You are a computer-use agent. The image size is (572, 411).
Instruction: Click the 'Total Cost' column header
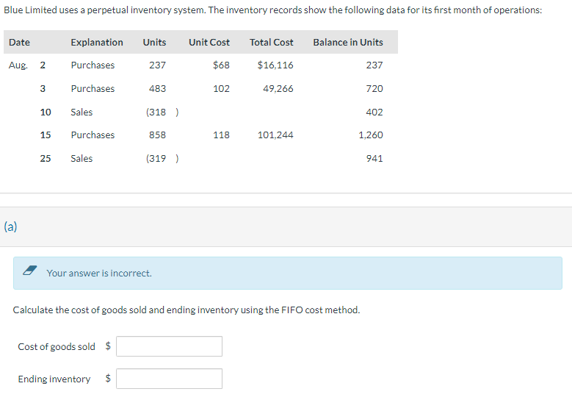point(272,43)
